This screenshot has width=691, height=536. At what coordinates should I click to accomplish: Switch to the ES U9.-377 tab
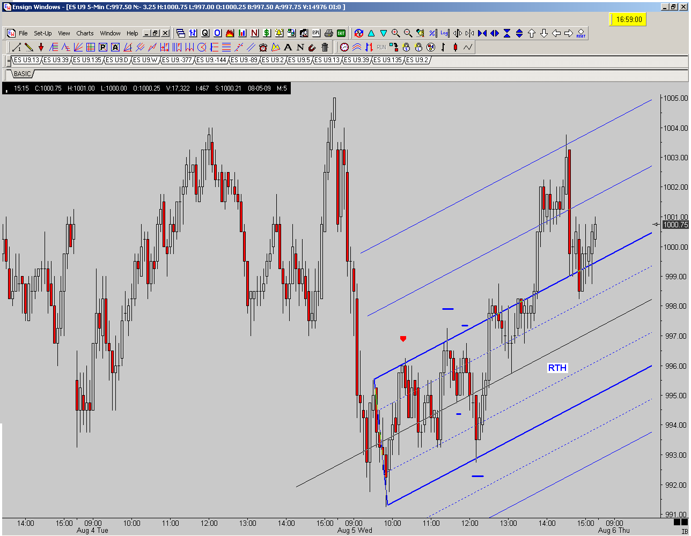[x=177, y=60]
